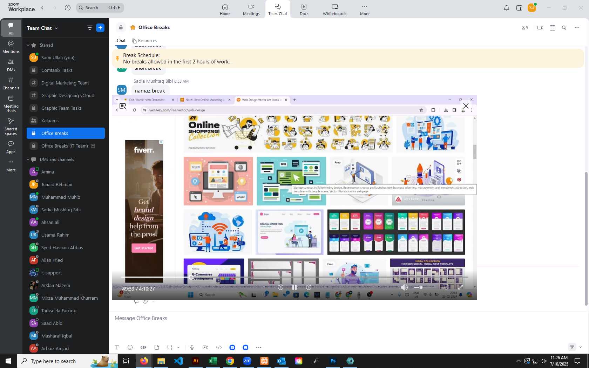Image resolution: width=589 pixels, height=368 pixels.
Task: Collapse DMs and channels section
Action: point(28,159)
